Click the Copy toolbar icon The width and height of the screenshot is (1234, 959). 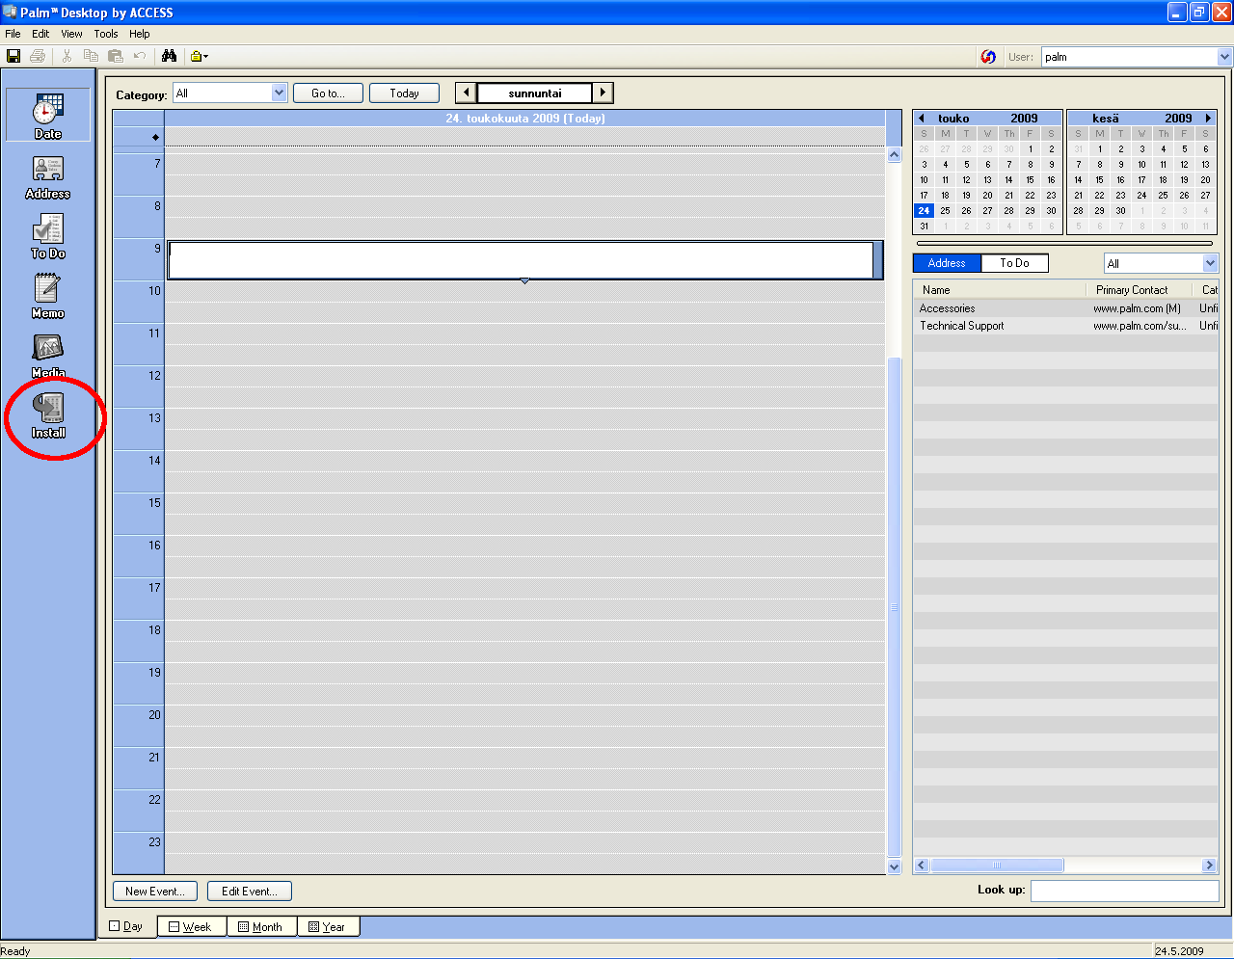pyautogui.click(x=91, y=56)
